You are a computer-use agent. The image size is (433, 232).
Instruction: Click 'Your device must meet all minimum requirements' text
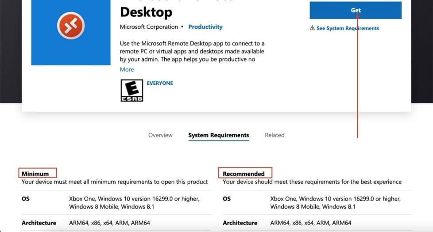pyautogui.click(x=115, y=182)
